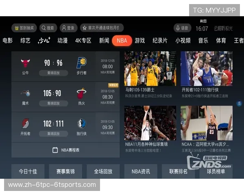This screenshot has width=244, height=195.
Task: Switch to the 动漫 tab
Action: coord(62,41)
